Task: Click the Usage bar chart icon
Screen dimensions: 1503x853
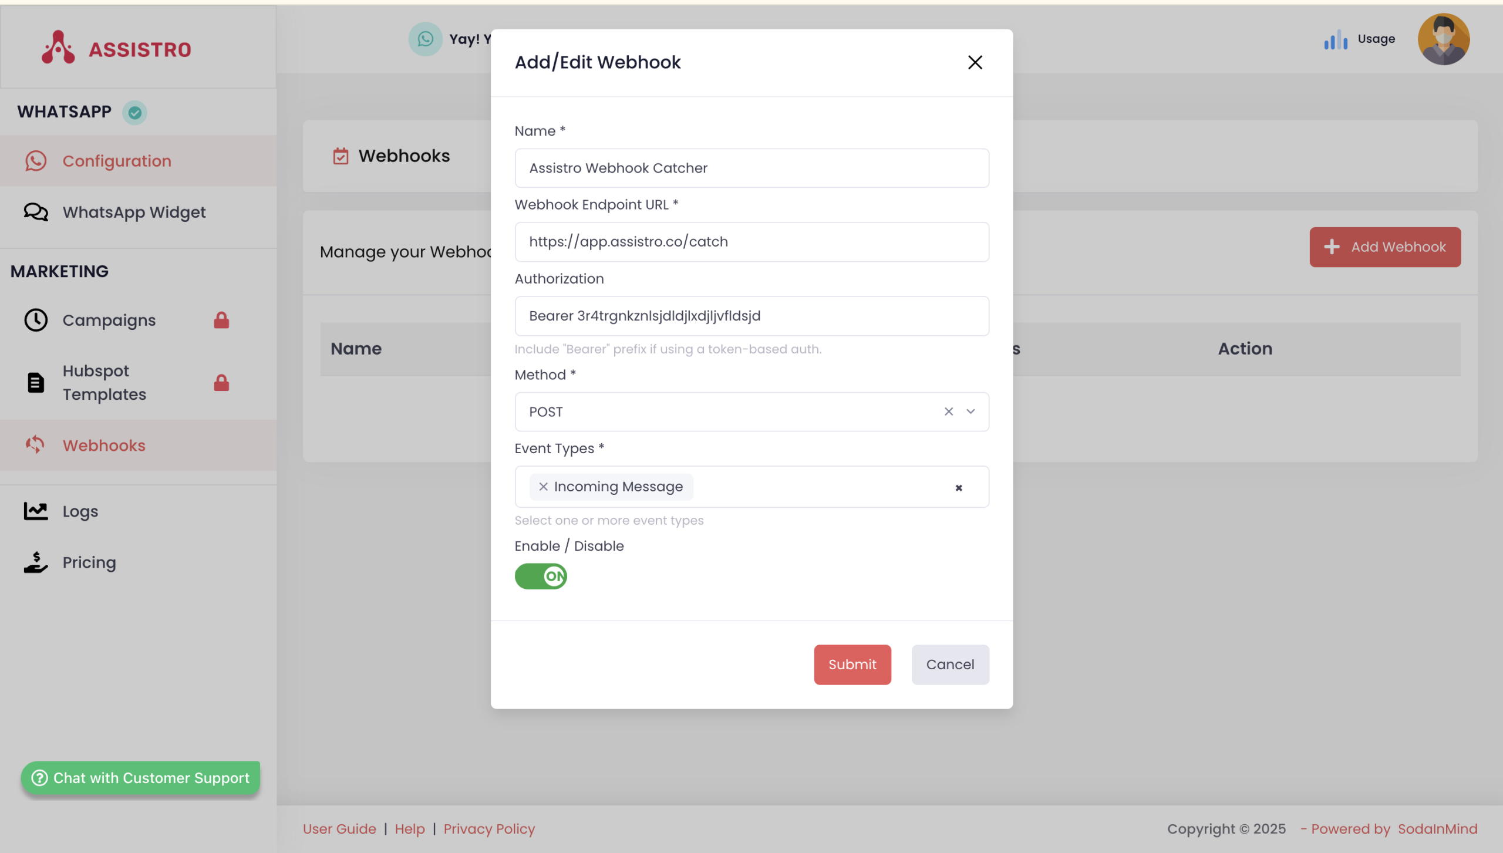Action: 1335,39
